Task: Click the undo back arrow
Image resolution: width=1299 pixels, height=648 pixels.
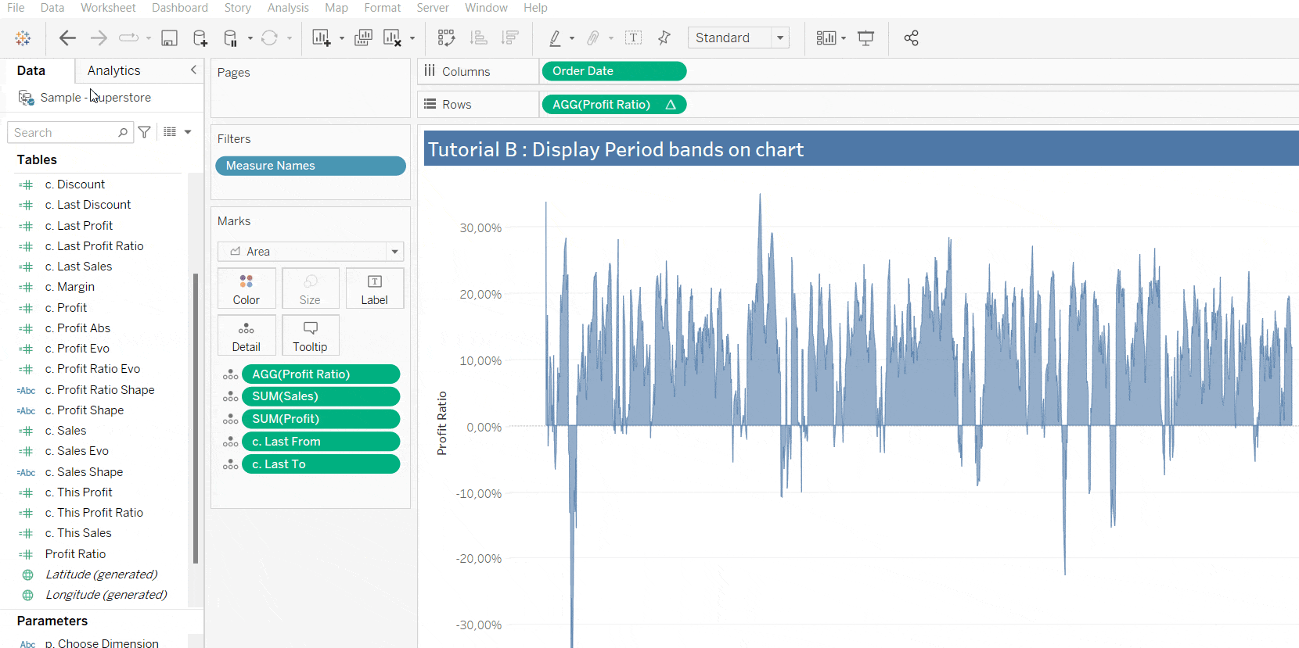Action: tap(68, 38)
